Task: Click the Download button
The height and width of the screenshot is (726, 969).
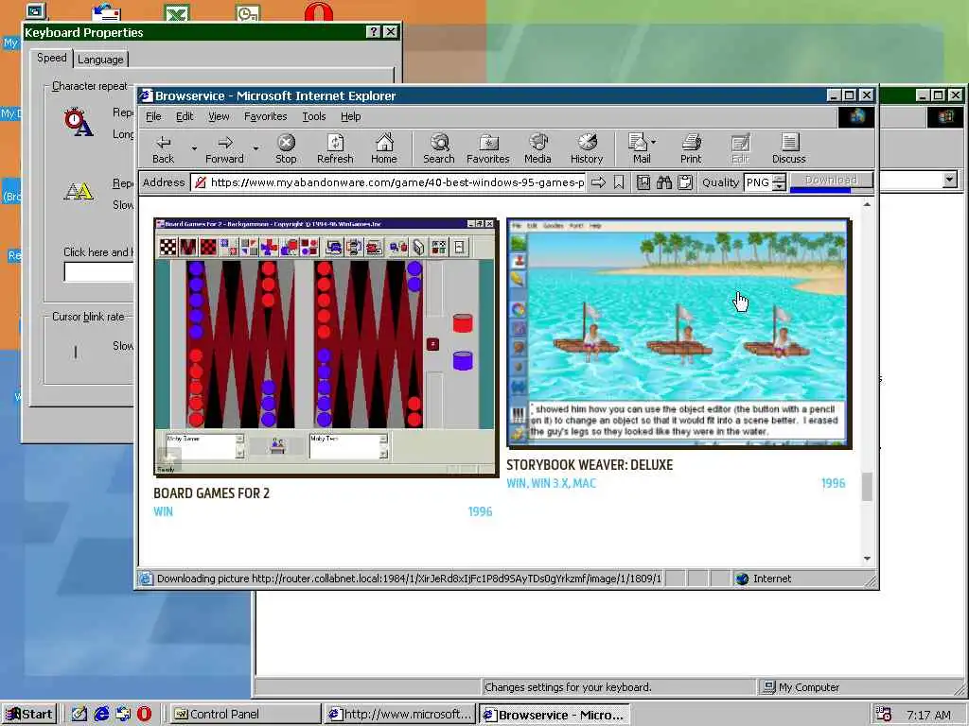Action: tap(831, 180)
